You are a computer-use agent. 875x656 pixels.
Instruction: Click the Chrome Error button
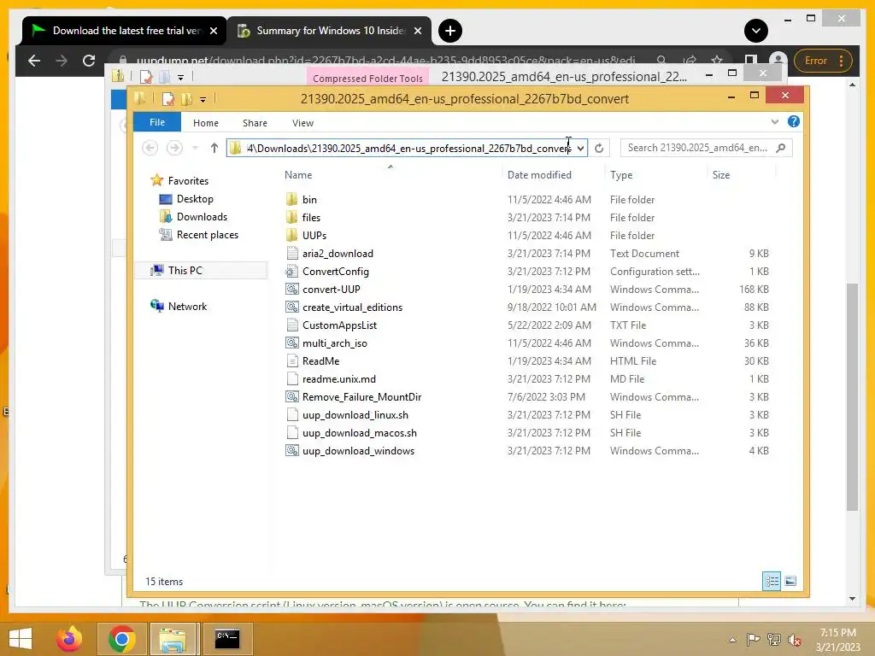(822, 61)
